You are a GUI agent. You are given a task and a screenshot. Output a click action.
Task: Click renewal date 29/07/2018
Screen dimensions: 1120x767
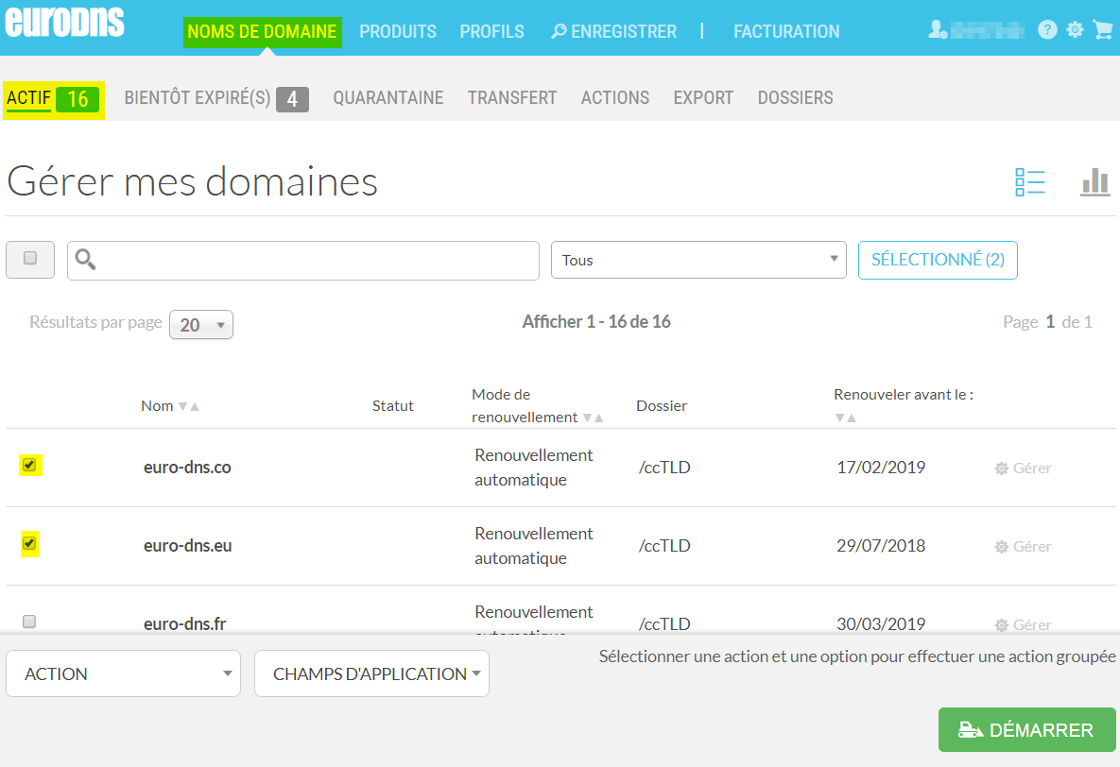881,546
